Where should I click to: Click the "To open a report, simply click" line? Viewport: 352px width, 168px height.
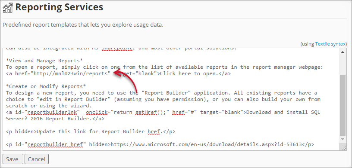tap(164, 67)
